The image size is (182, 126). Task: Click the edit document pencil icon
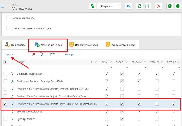pyautogui.click(x=41, y=54)
